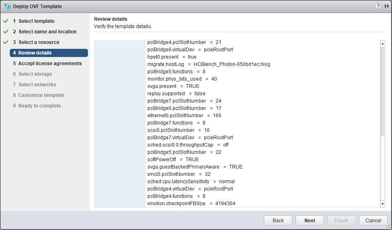Click the green checkmark beside Select template
392x230 pixels.
pyautogui.click(x=6, y=21)
